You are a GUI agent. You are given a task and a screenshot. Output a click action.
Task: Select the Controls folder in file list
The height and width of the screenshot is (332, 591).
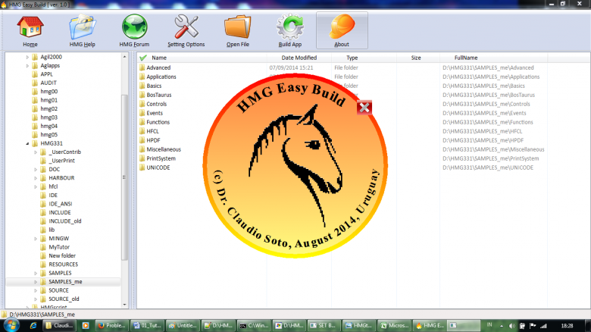tap(156, 104)
